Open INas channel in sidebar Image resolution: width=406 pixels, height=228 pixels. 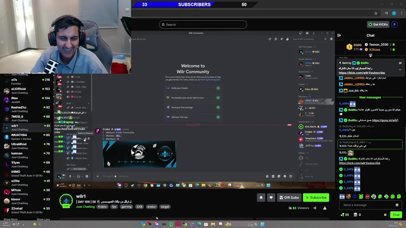tap(27, 100)
